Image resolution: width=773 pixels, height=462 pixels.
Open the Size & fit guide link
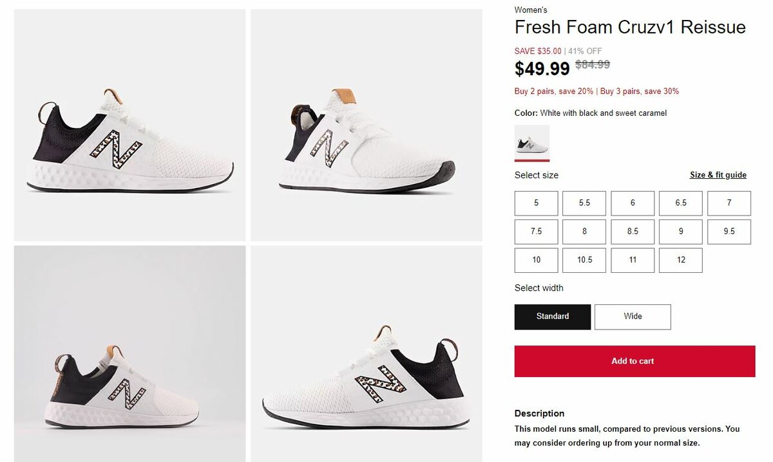pos(718,175)
